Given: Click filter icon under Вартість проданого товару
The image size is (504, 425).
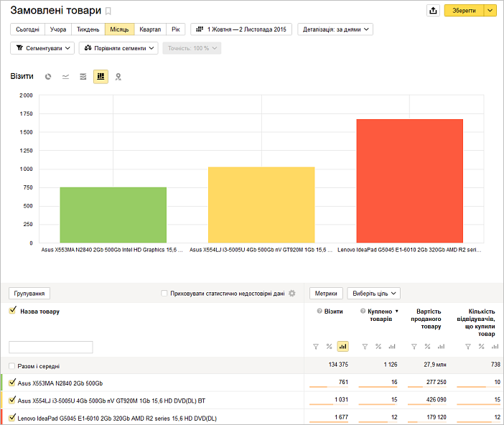Looking at the screenshot, I should point(414,347).
